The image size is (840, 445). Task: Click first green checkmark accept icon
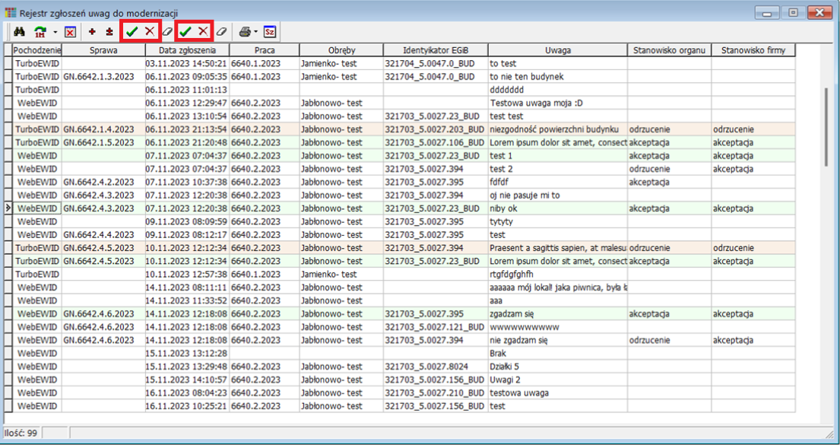coord(132,31)
